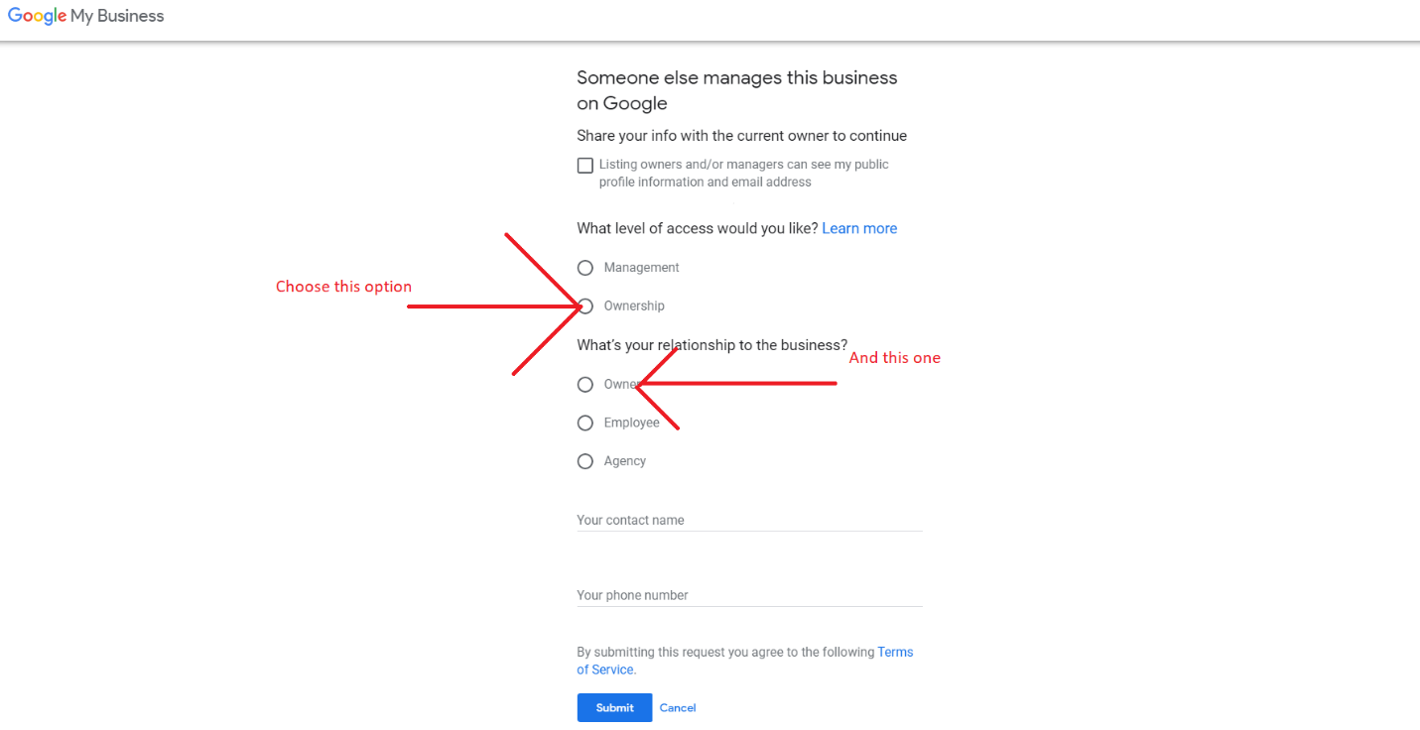Viewport: 1420px width, 730px height.
Task: Select the Ownership radio indicated by the arrow
Action: [x=584, y=305]
